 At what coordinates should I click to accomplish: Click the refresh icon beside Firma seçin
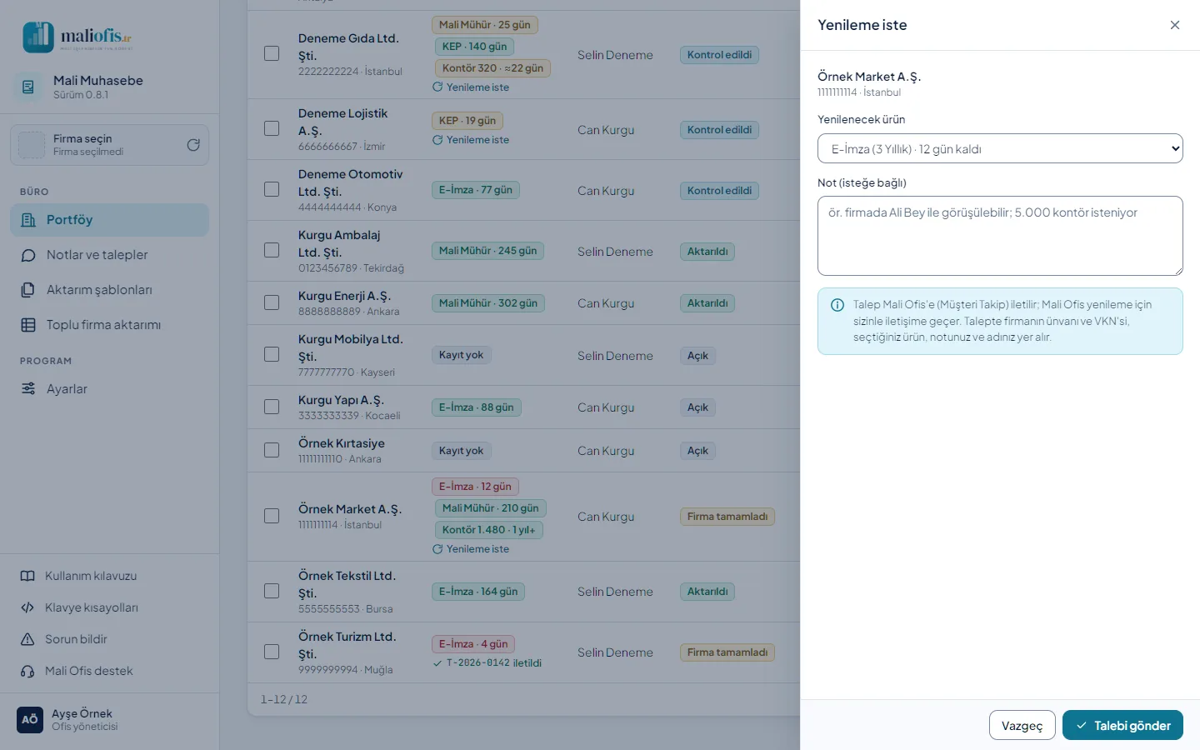tap(193, 145)
